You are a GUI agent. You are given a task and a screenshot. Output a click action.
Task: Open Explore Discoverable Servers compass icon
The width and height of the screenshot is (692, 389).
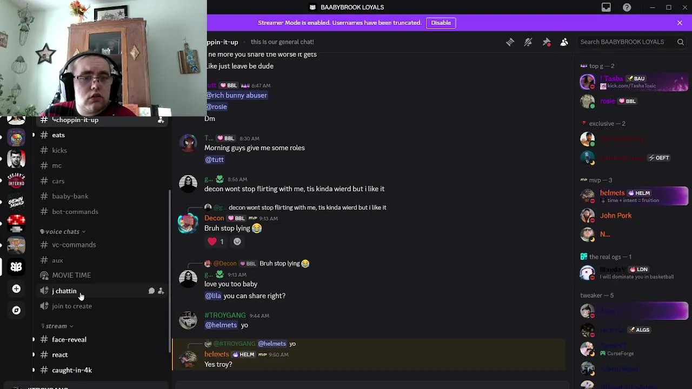(16, 310)
